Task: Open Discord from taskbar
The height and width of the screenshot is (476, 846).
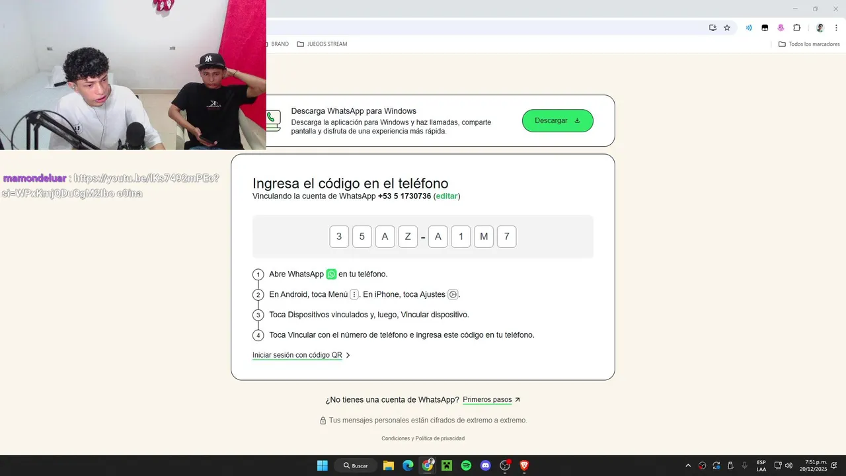Action: tap(486, 465)
